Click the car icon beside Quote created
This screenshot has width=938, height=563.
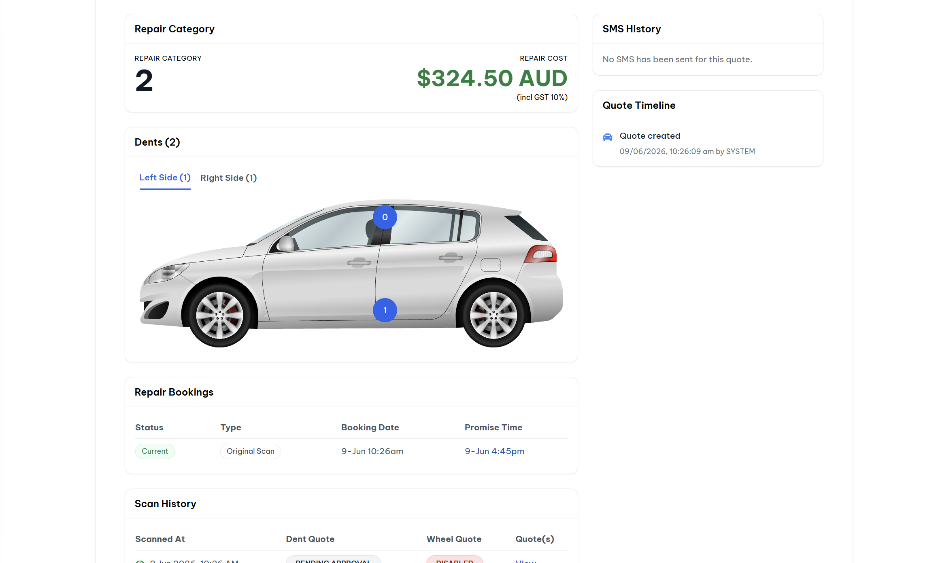[x=607, y=137]
